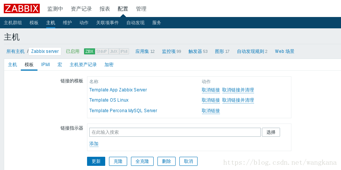Open 关联项事件 submenu
Image resolution: width=341 pixels, height=170 pixels.
coord(107,23)
